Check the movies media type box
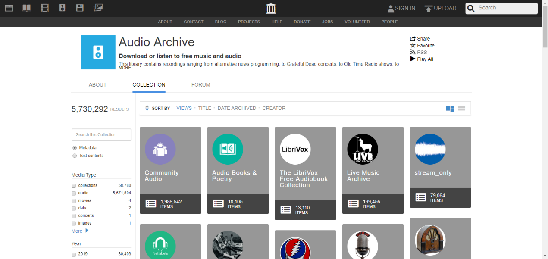This screenshot has height=259, width=548. [x=74, y=200]
